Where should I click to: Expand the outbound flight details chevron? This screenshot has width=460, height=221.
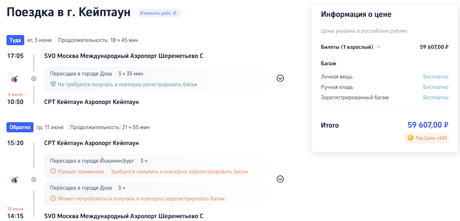pyautogui.click(x=280, y=78)
